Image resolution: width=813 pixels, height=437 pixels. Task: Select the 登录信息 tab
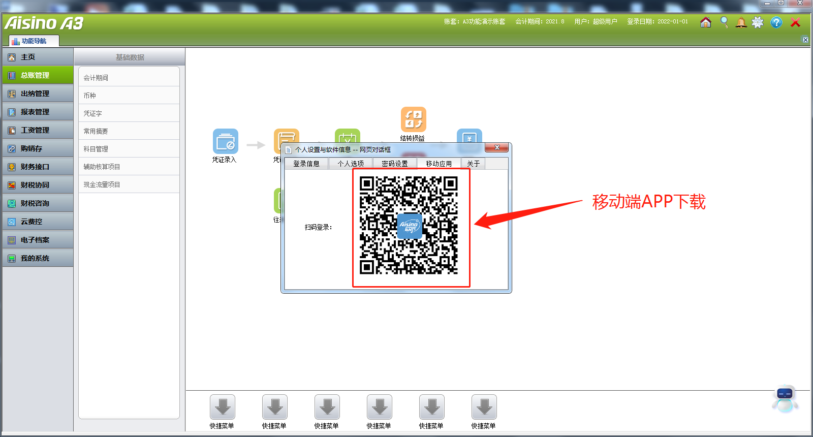(306, 164)
